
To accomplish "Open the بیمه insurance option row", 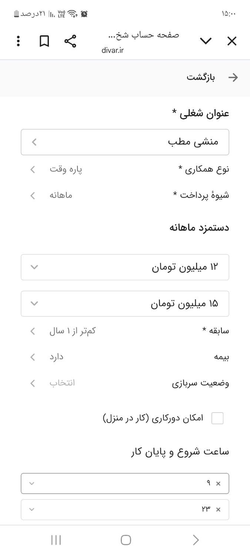I will [125, 357].
